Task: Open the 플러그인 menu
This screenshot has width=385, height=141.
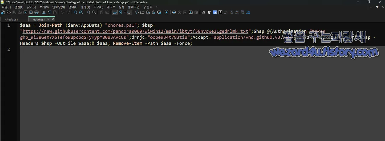Action: (x=134, y=7)
